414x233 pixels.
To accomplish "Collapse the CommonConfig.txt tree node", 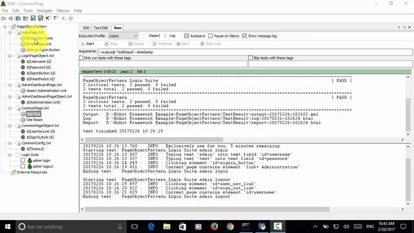I will 10,143.
